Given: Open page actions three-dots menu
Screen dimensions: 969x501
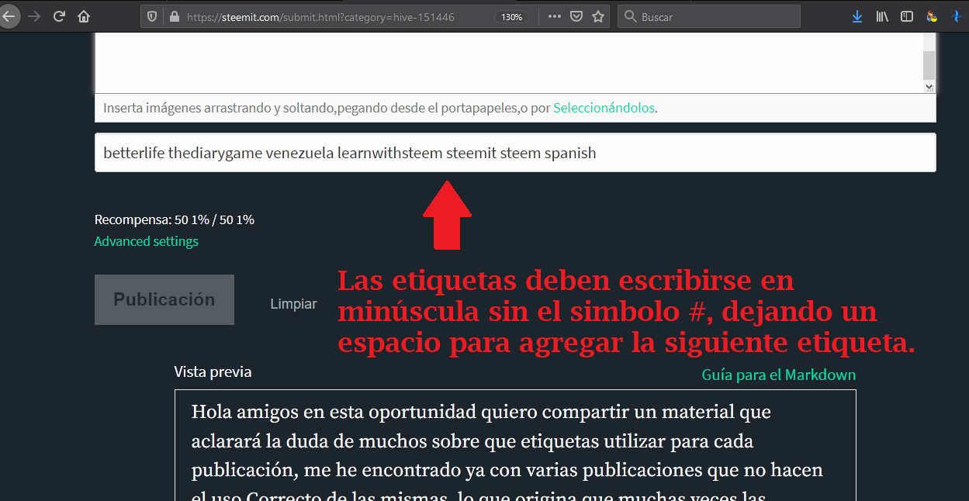Looking at the screenshot, I should 554,16.
